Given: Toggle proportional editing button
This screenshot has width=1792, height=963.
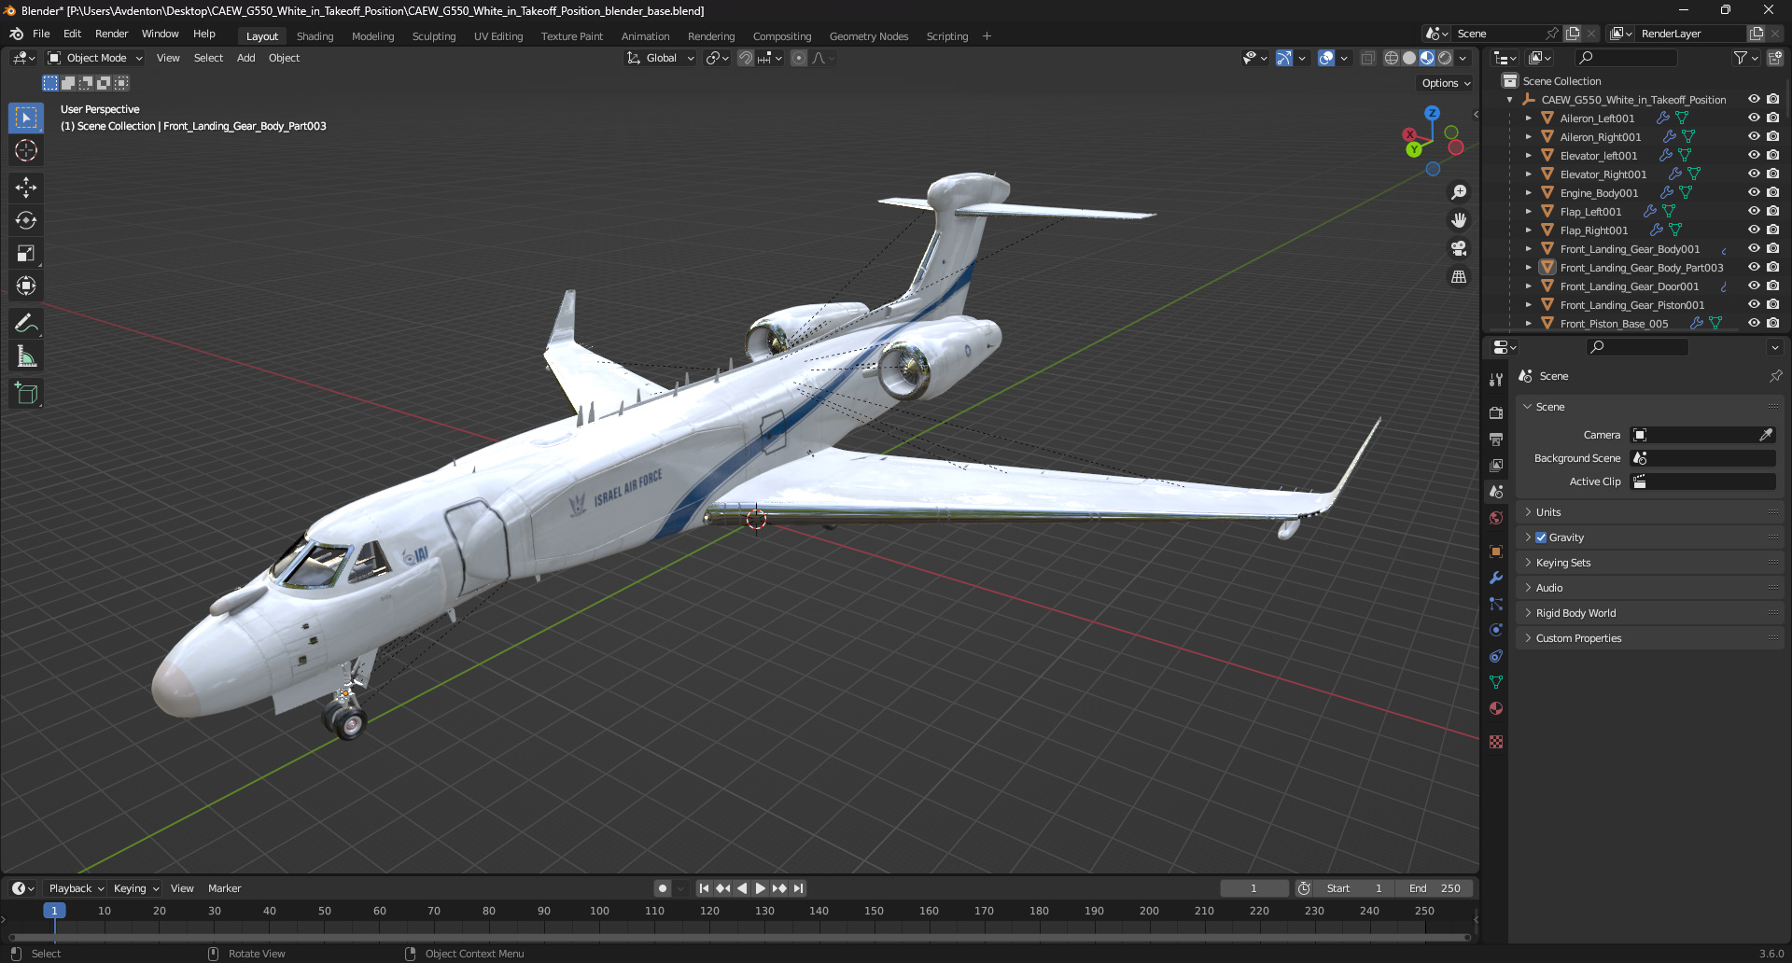Looking at the screenshot, I should point(799,58).
